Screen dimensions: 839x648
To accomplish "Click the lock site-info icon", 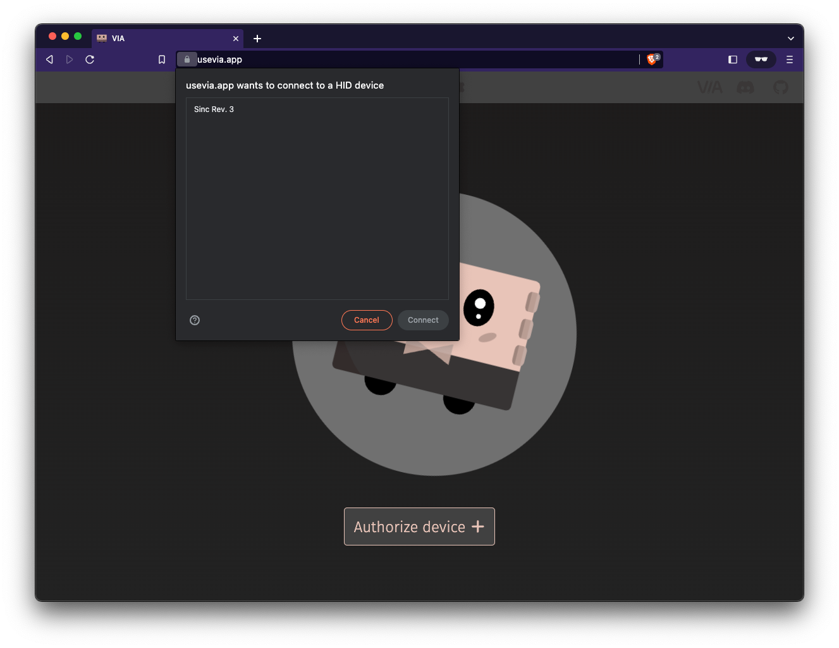I will coord(187,59).
